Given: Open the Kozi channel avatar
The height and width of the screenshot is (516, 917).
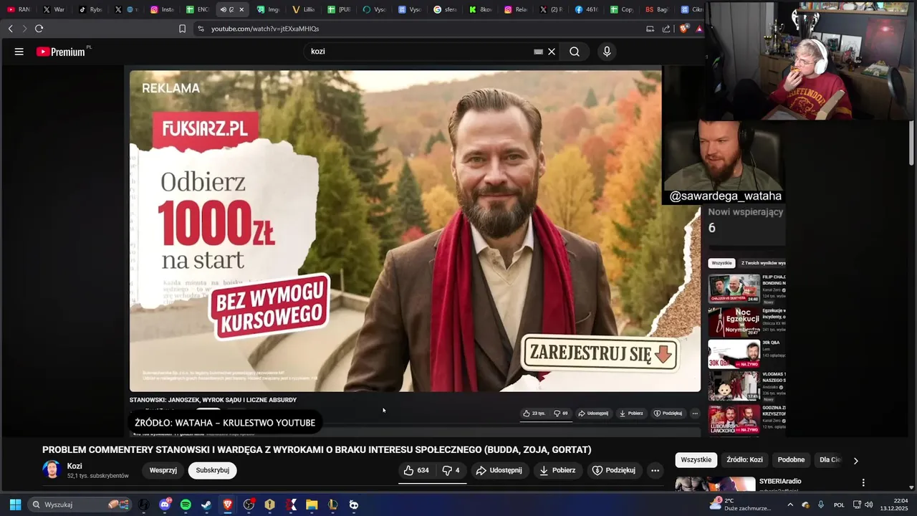Looking at the screenshot, I should (52, 470).
